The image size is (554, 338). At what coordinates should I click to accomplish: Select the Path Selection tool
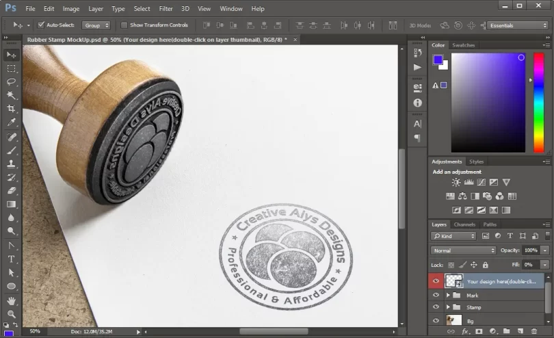click(x=12, y=272)
